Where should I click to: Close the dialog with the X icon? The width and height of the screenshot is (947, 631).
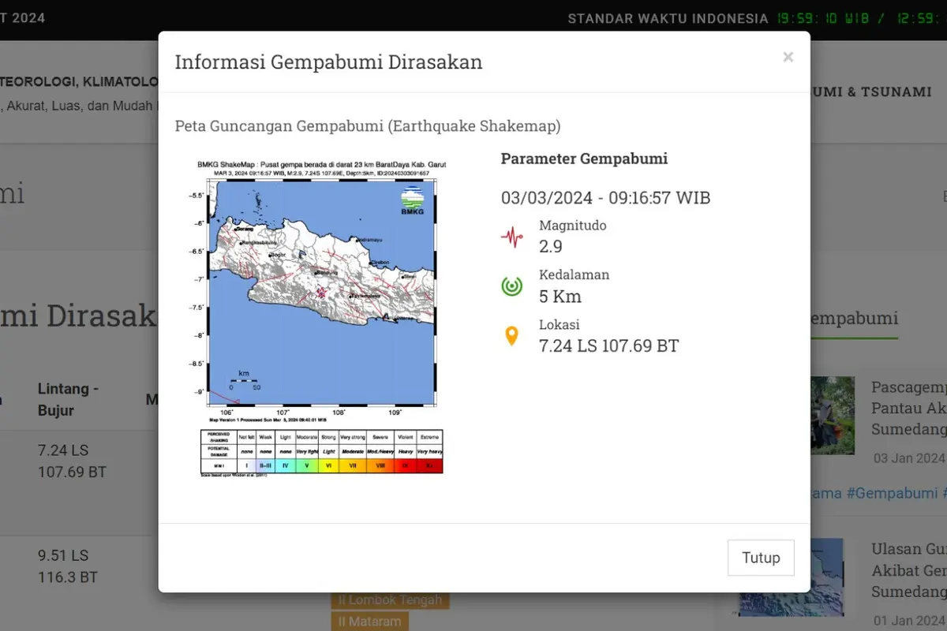(788, 57)
